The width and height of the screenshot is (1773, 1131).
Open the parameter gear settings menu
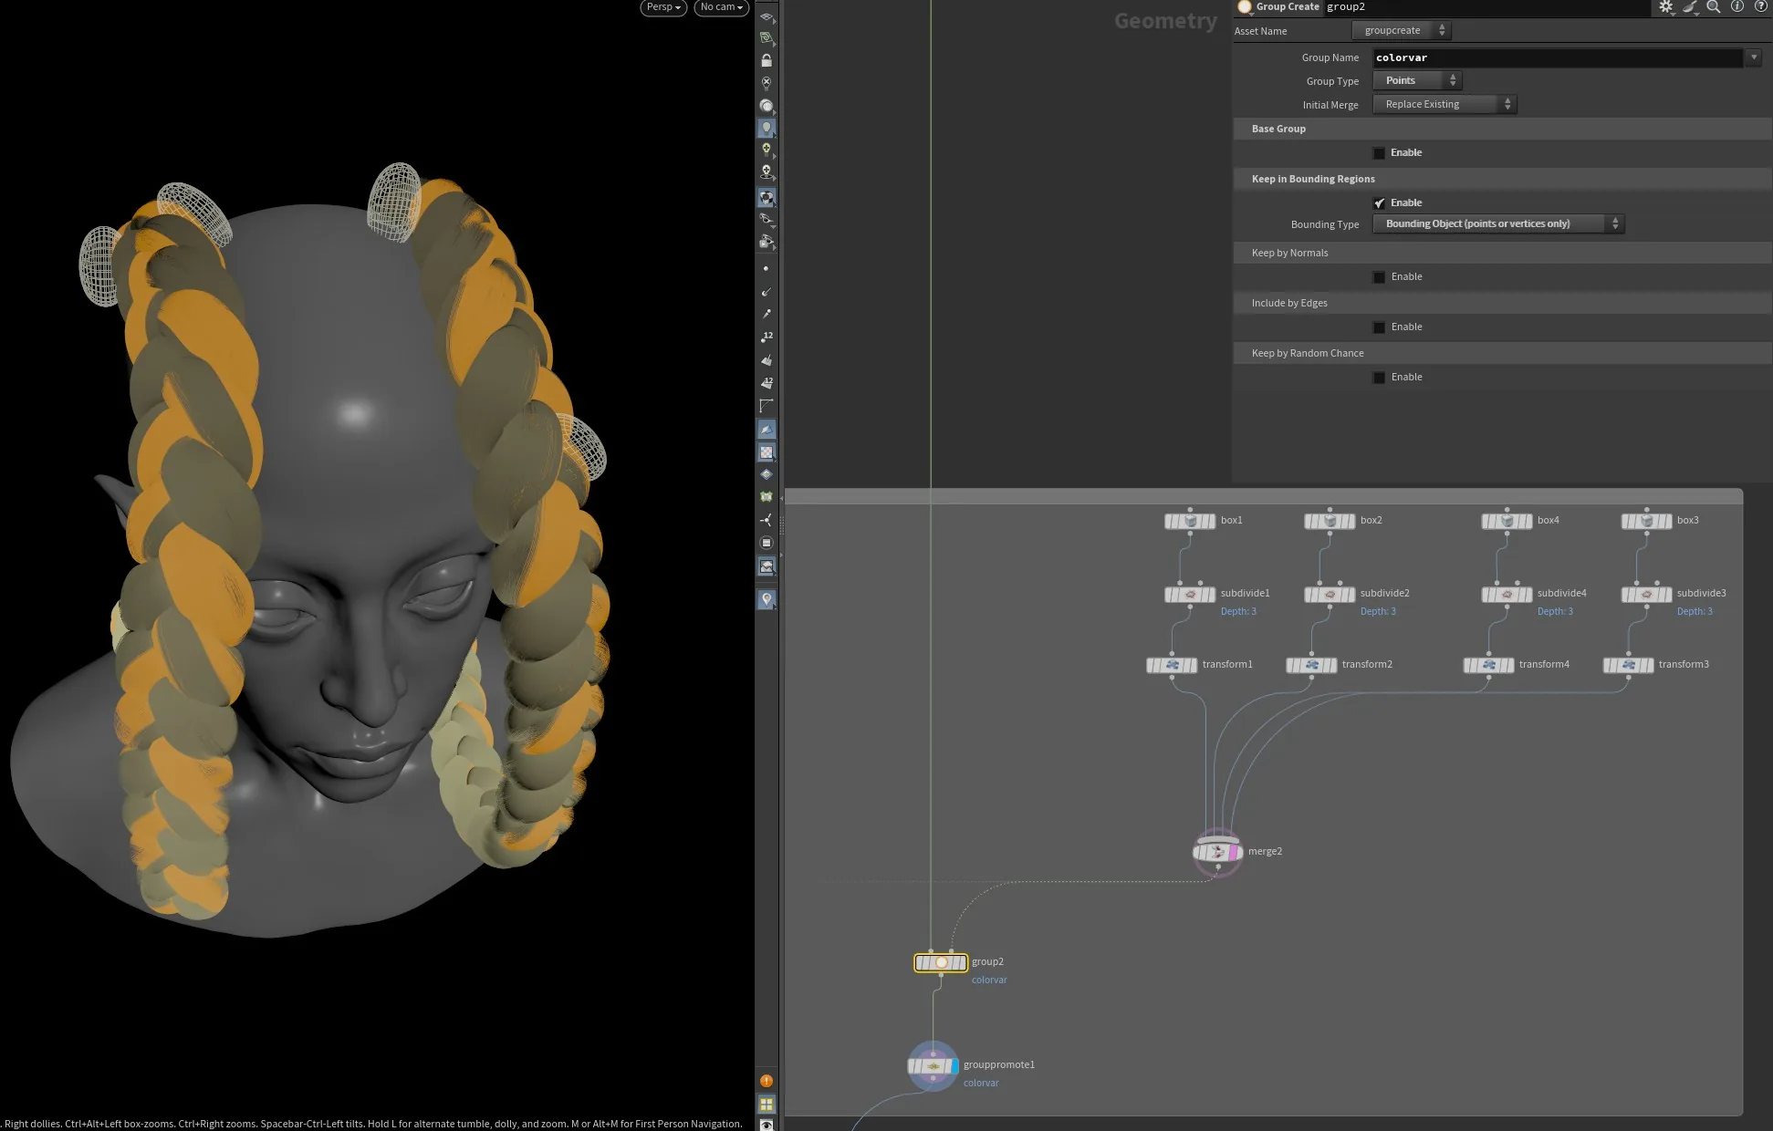click(1666, 6)
